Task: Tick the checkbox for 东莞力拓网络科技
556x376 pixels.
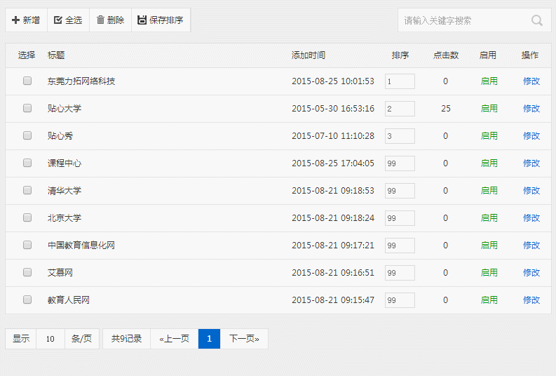Action: 27,81
